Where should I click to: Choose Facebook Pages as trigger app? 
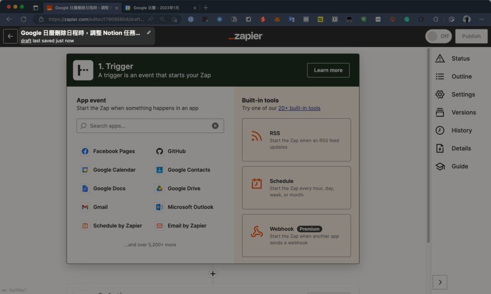108,151
